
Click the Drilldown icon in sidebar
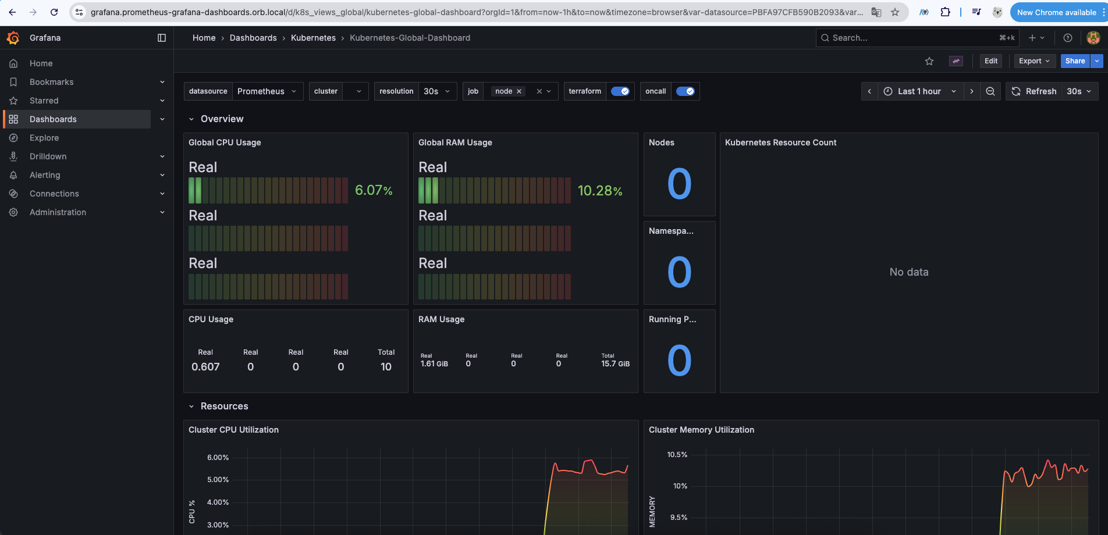click(x=13, y=156)
